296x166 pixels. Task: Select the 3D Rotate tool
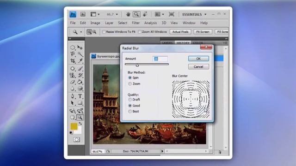[x=73, y=111]
